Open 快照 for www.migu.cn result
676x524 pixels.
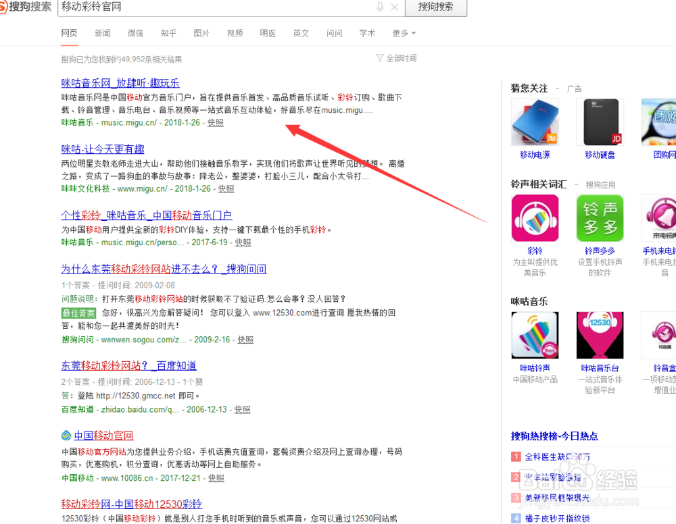click(226, 188)
